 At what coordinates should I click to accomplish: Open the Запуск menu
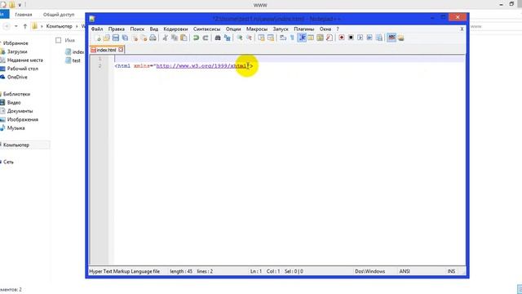pyautogui.click(x=281, y=29)
